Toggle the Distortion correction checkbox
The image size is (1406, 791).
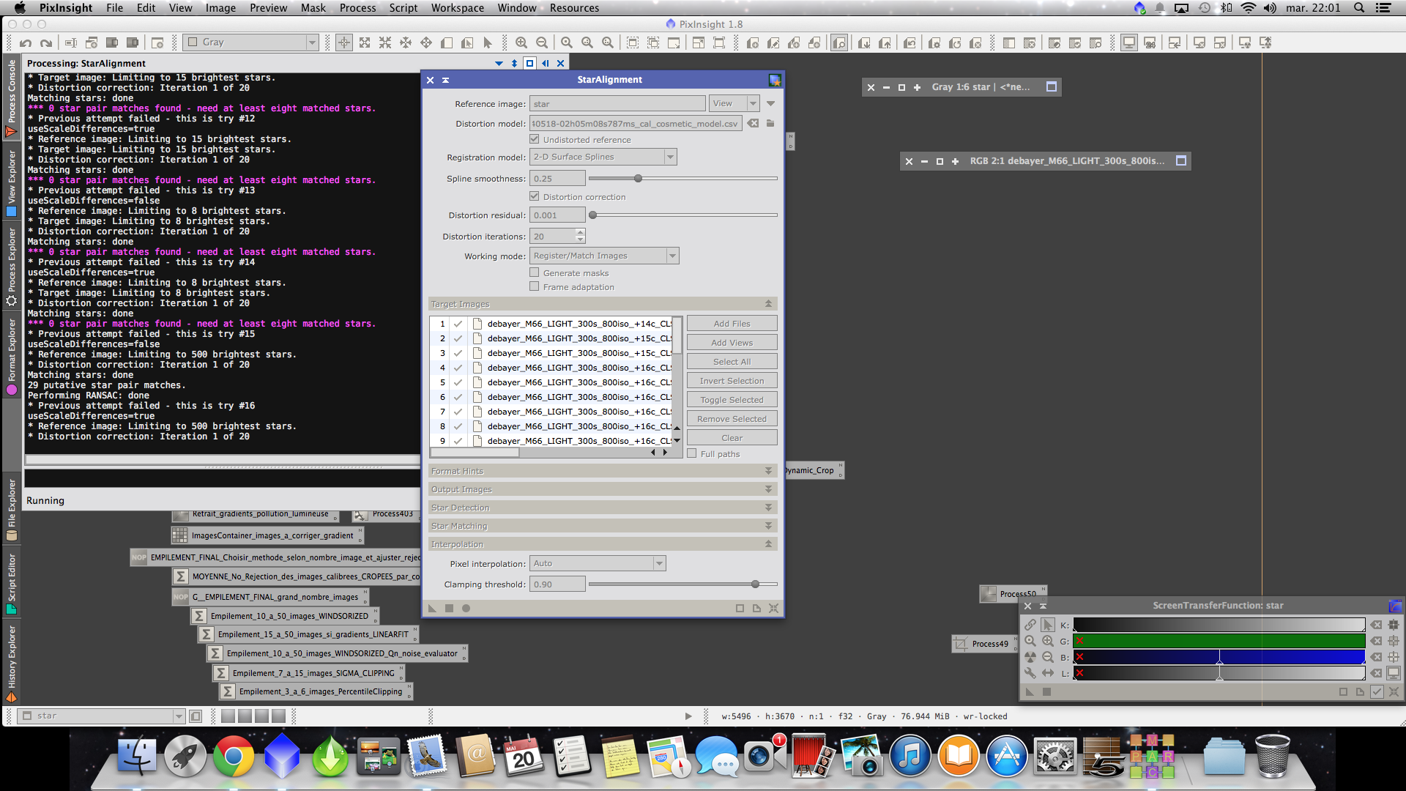click(535, 196)
